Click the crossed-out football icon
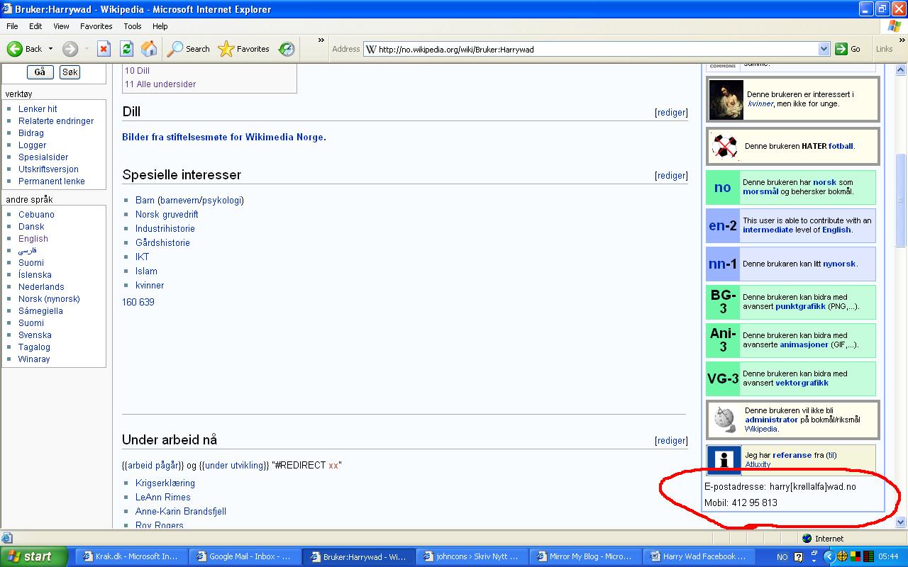Viewport: 908px width, 567px height. coord(724,147)
